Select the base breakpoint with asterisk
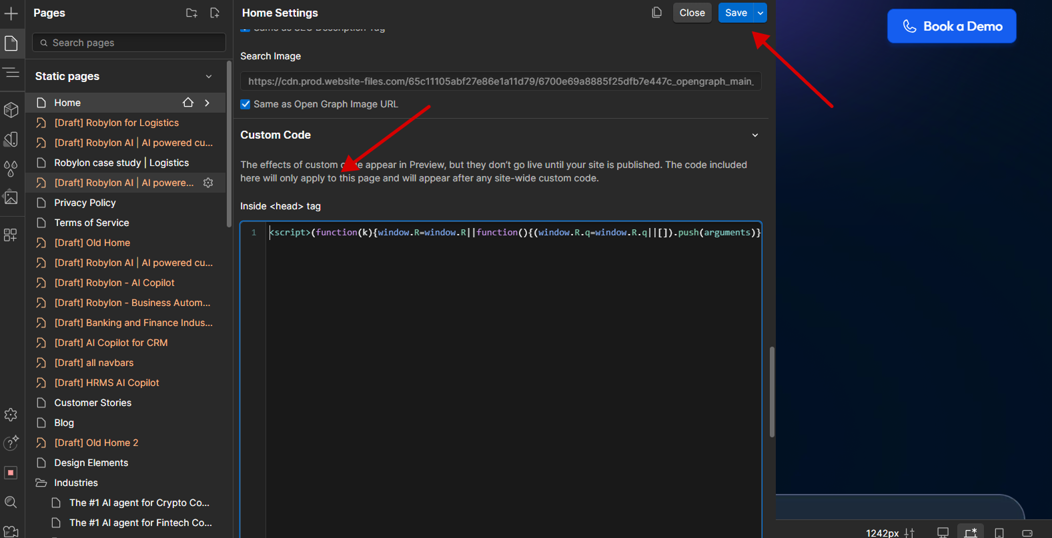The width and height of the screenshot is (1052, 538). tap(971, 532)
